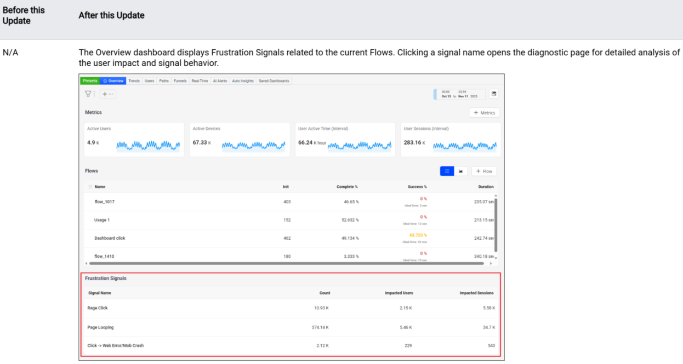Click the hamburger icon next to Name column

pyautogui.click(x=90, y=187)
